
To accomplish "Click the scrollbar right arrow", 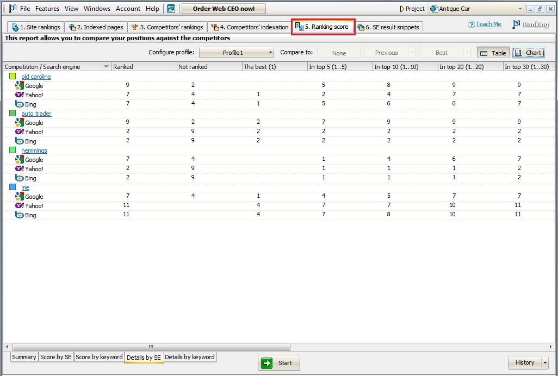I will (550, 347).
